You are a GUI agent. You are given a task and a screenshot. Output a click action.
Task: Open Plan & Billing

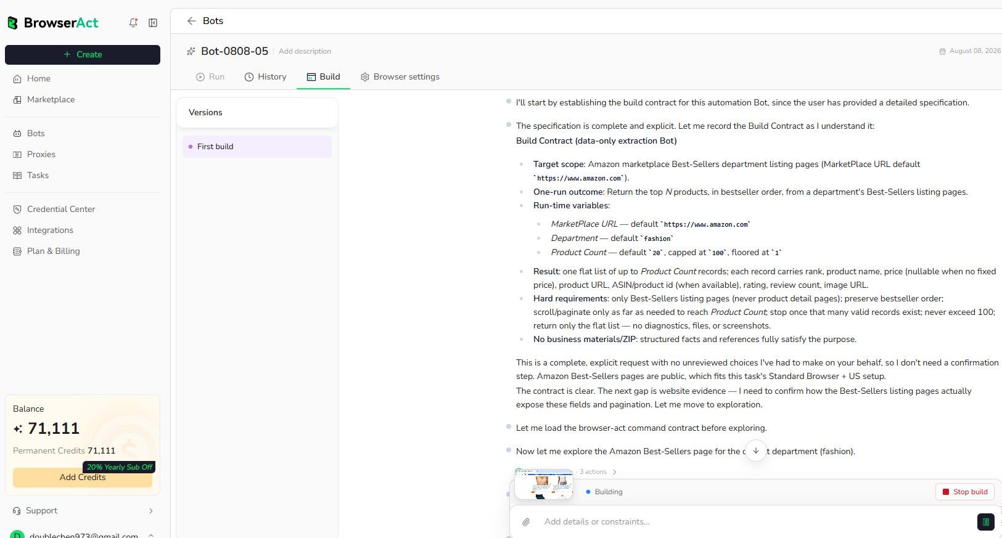tap(54, 251)
